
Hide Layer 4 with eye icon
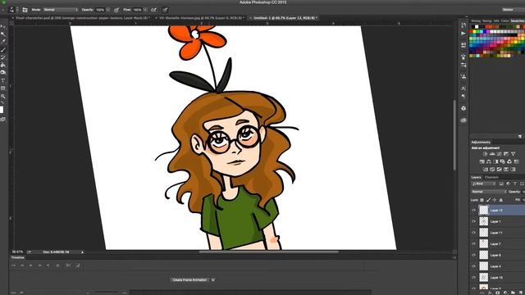[474, 266]
